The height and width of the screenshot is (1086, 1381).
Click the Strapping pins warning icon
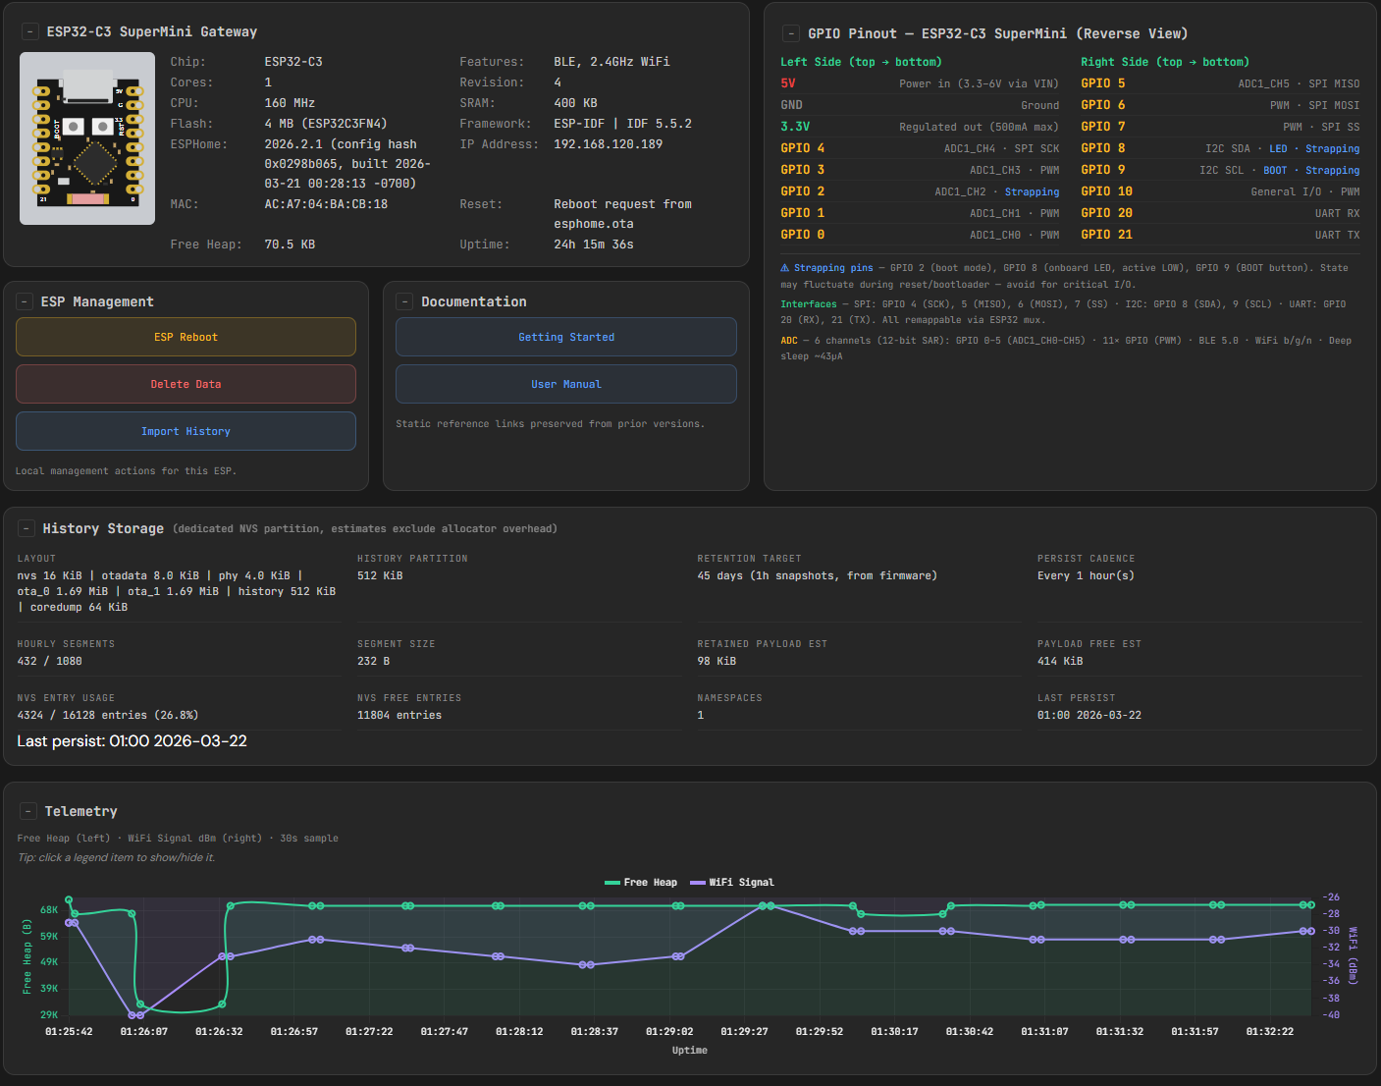pyautogui.click(x=785, y=268)
